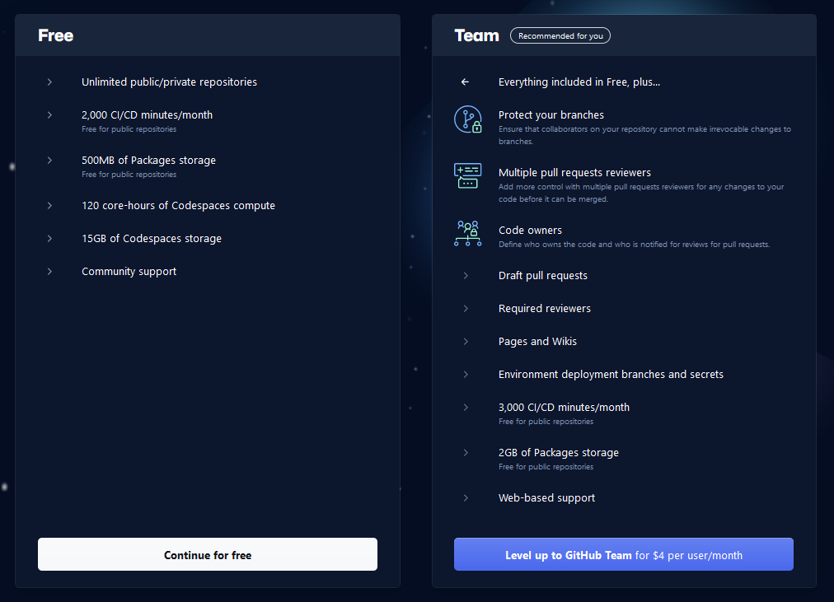Expand the 2,000 CI/CD minutes/month chevron

click(49, 115)
